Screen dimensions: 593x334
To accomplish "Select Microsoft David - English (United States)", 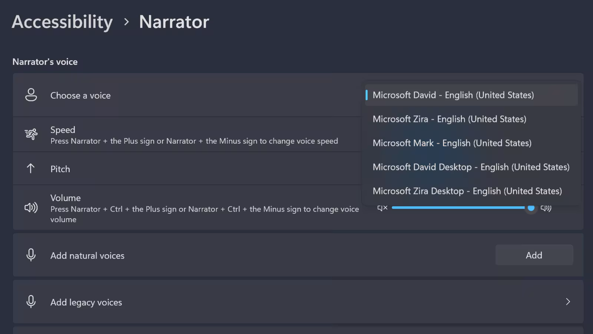I will click(471, 95).
